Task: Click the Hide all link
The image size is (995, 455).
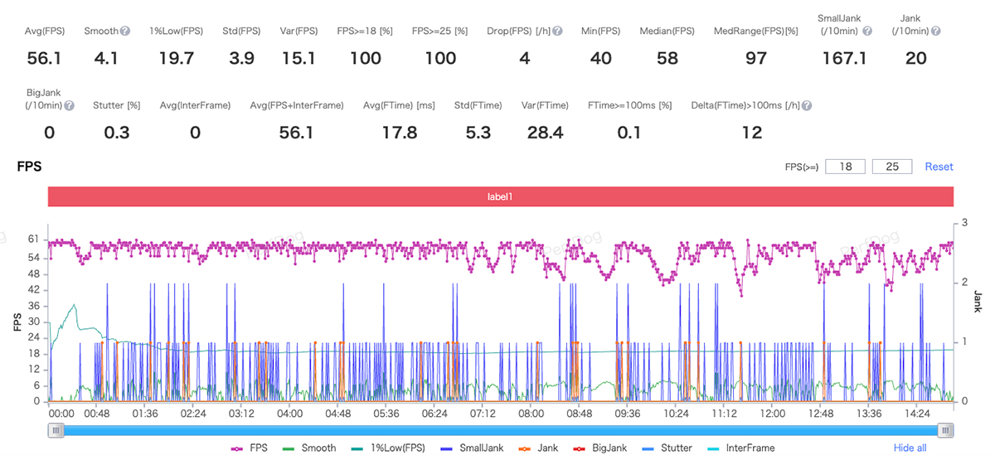Action: pyautogui.click(x=910, y=448)
